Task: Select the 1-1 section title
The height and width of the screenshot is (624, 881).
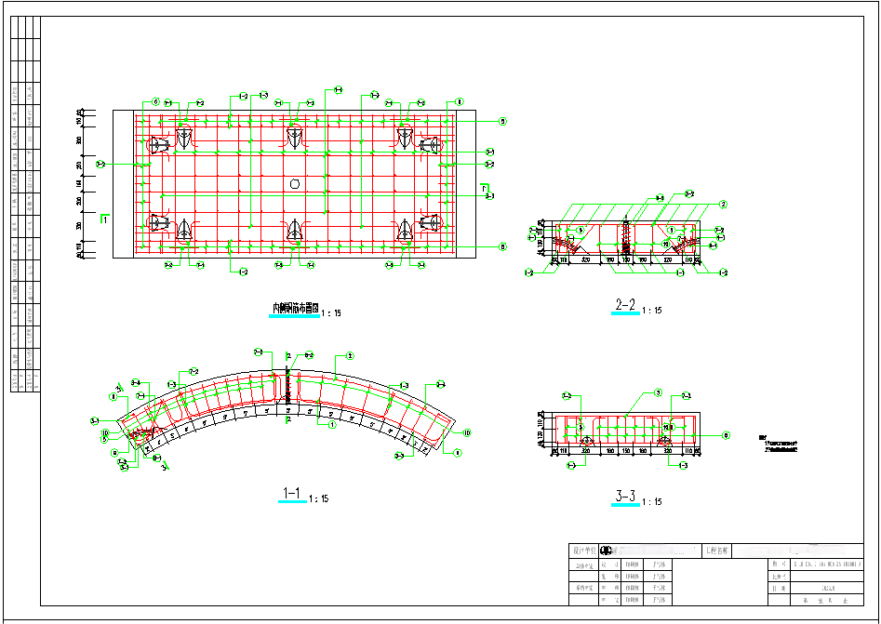Action: point(291,493)
